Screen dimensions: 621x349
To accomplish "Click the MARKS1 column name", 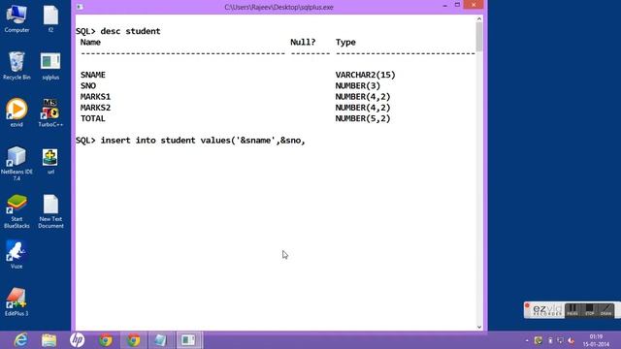I will [95, 97].
